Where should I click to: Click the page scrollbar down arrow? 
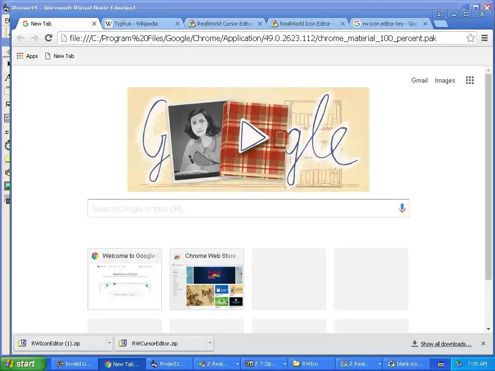488,329
